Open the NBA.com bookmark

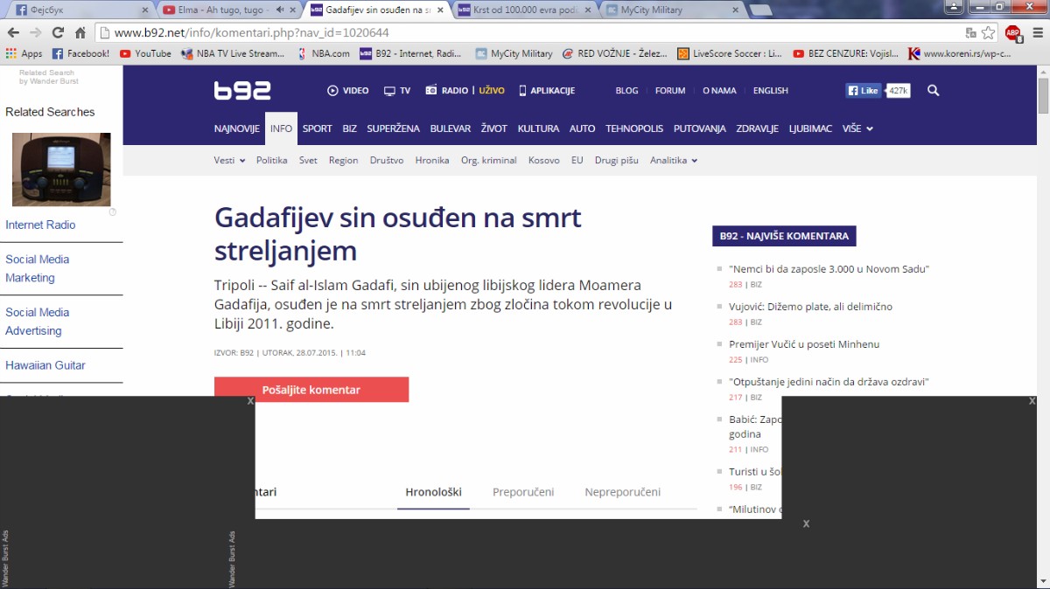click(323, 53)
